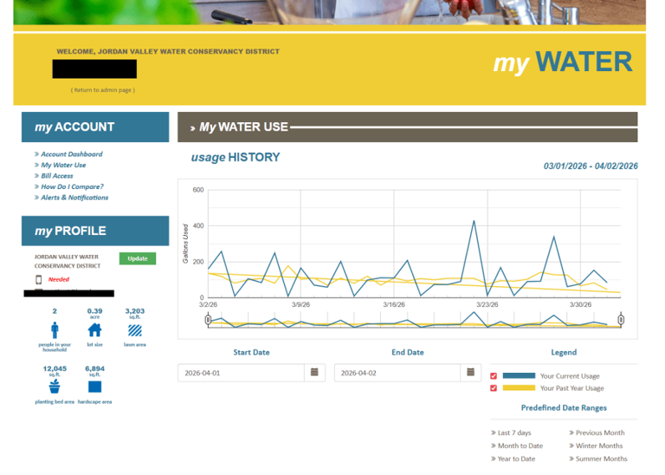This screenshot has height=475, width=665.
Task: Click the date range text 03/01/2026 - 04/02/2026
Action: [x=591, y=166]
